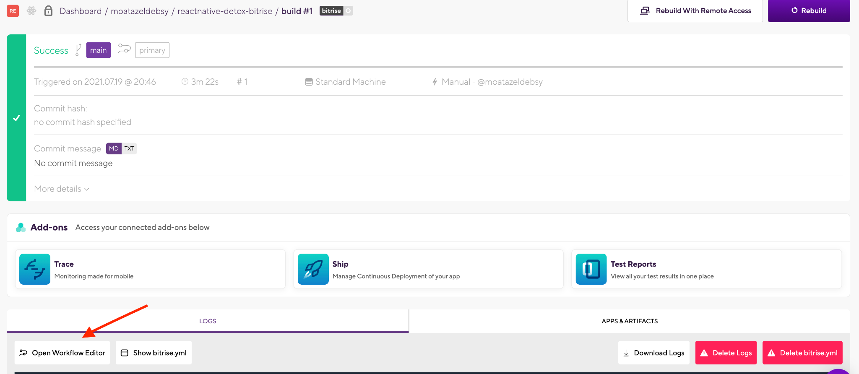Click the green success checkmark icon

(16, 118)
